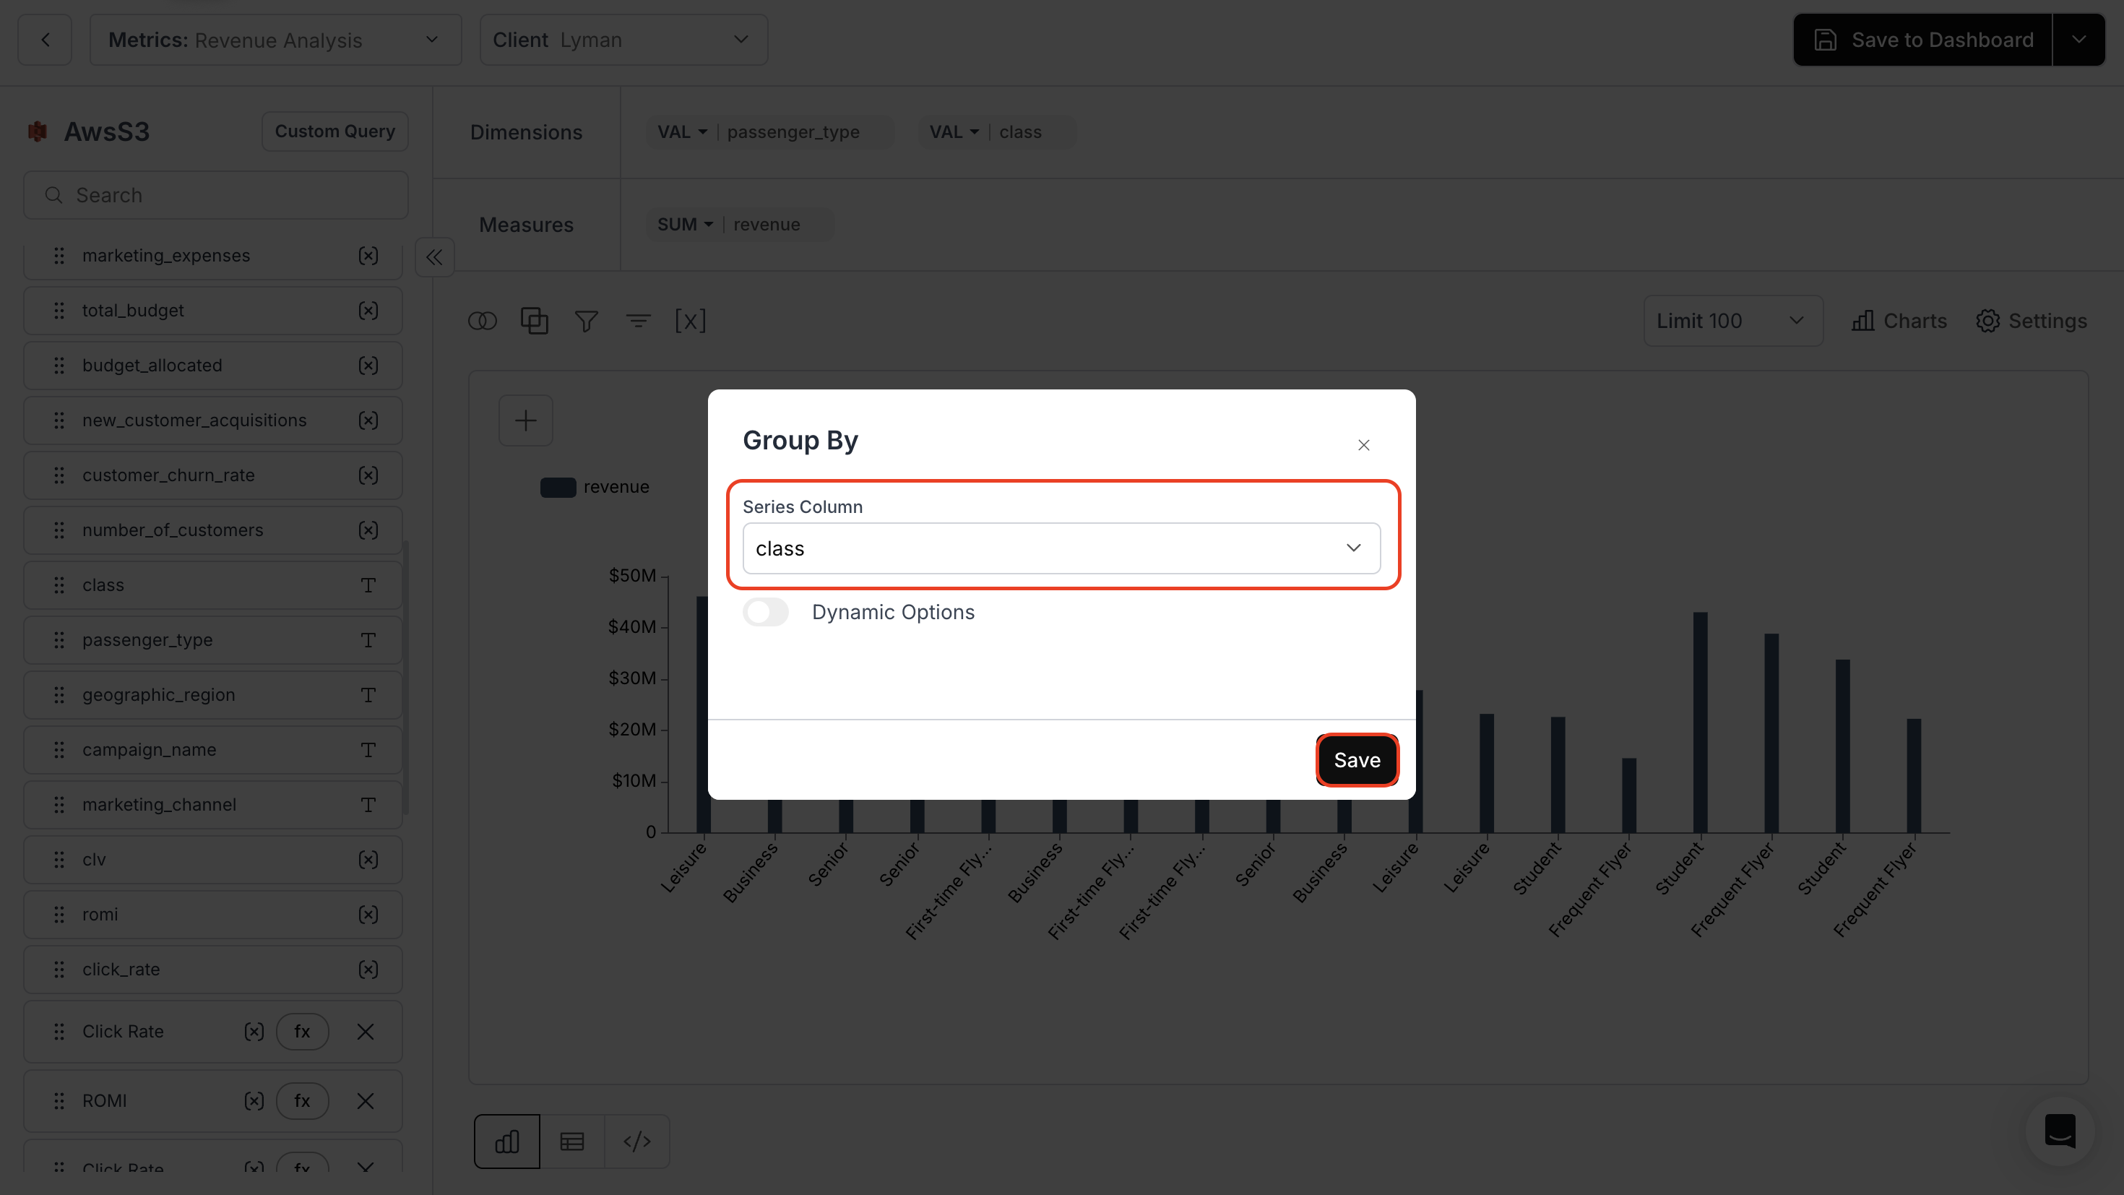
Task: Open the Series Column dropdown showing class
Action: [1062, 548]
